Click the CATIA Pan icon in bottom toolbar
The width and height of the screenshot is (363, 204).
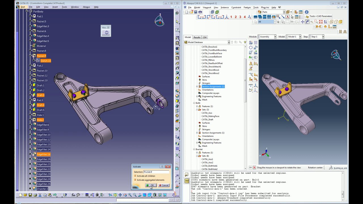tap(120, 195)
